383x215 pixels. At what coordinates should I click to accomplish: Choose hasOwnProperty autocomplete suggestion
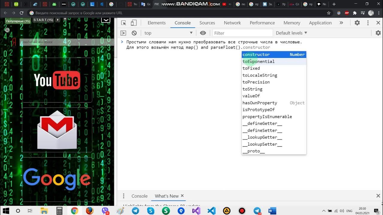[x=274, y=103]
